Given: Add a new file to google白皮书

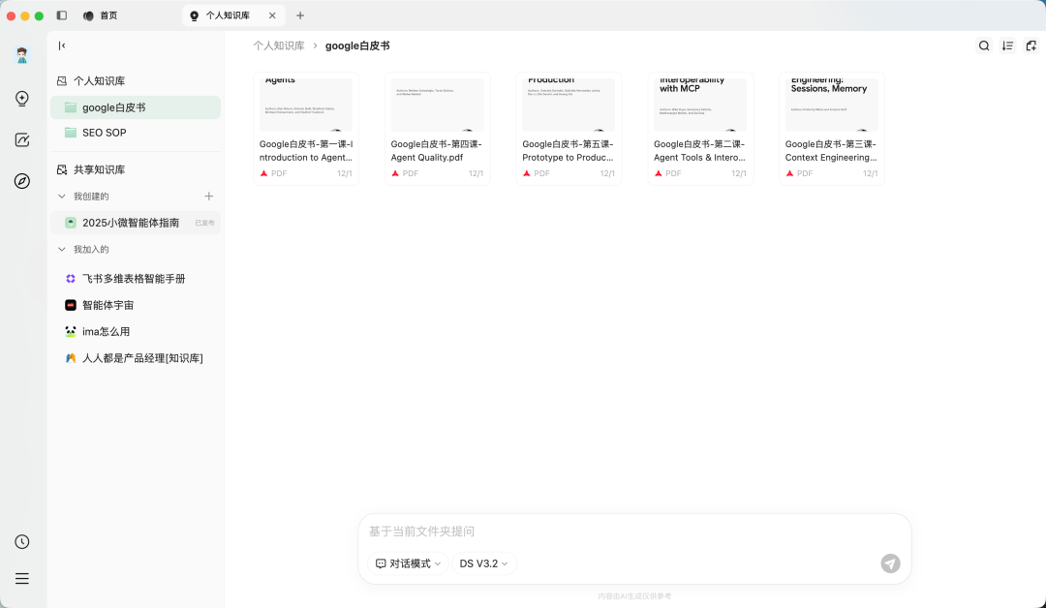Looking at the screenshot, I should tap(1031, 46).
